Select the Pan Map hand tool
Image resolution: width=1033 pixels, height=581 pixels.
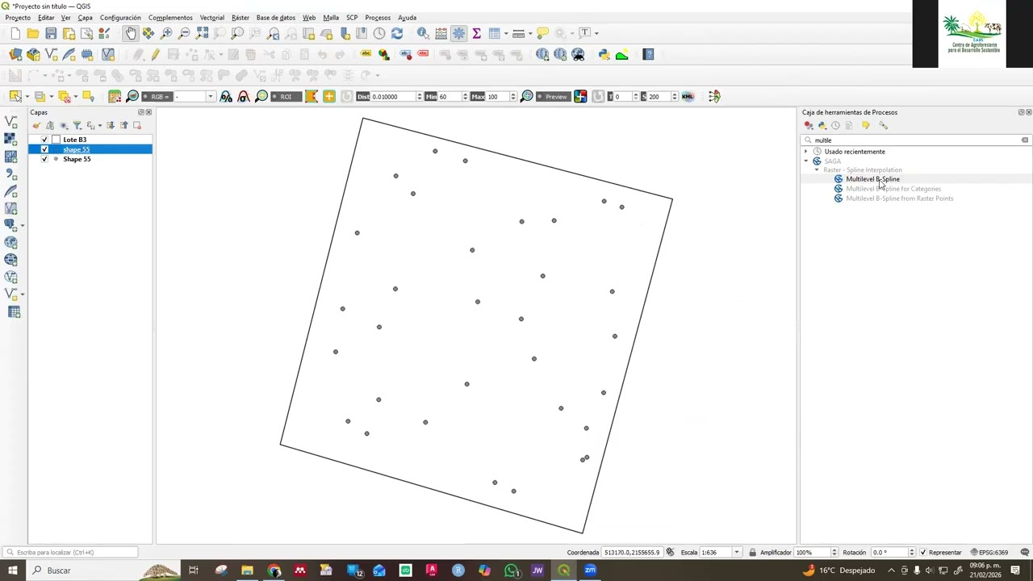point(131,33)
